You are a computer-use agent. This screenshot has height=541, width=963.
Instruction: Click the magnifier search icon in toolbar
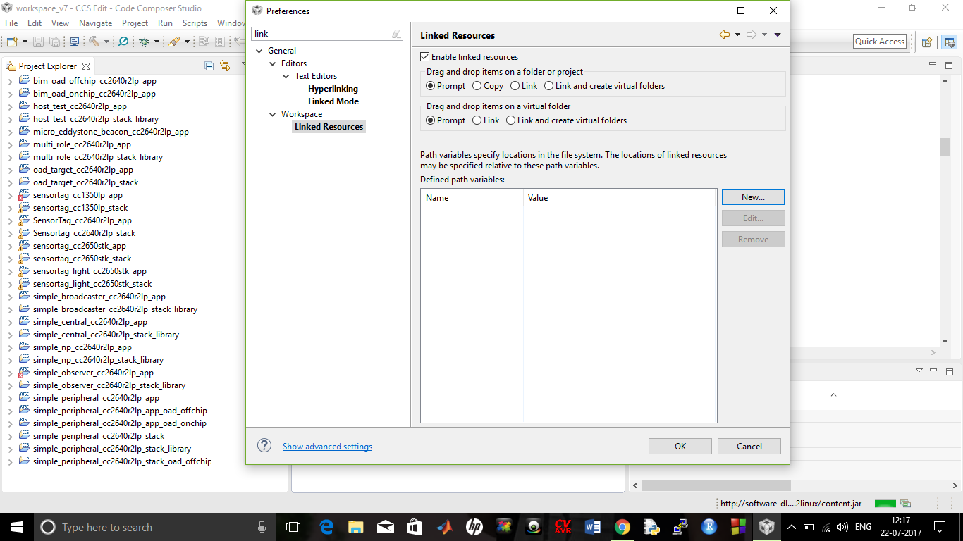coord(123,42)
